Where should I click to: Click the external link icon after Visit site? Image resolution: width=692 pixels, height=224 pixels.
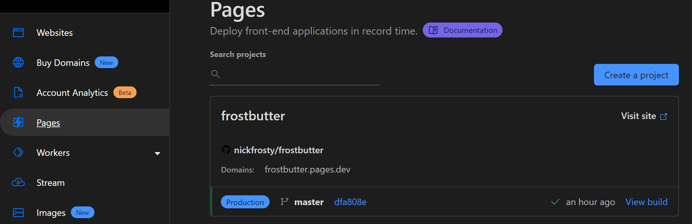[664, 116]
